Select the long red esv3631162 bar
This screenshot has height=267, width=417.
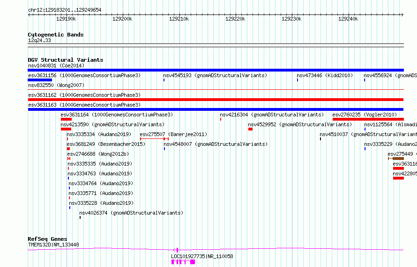(x=216, y=100)
